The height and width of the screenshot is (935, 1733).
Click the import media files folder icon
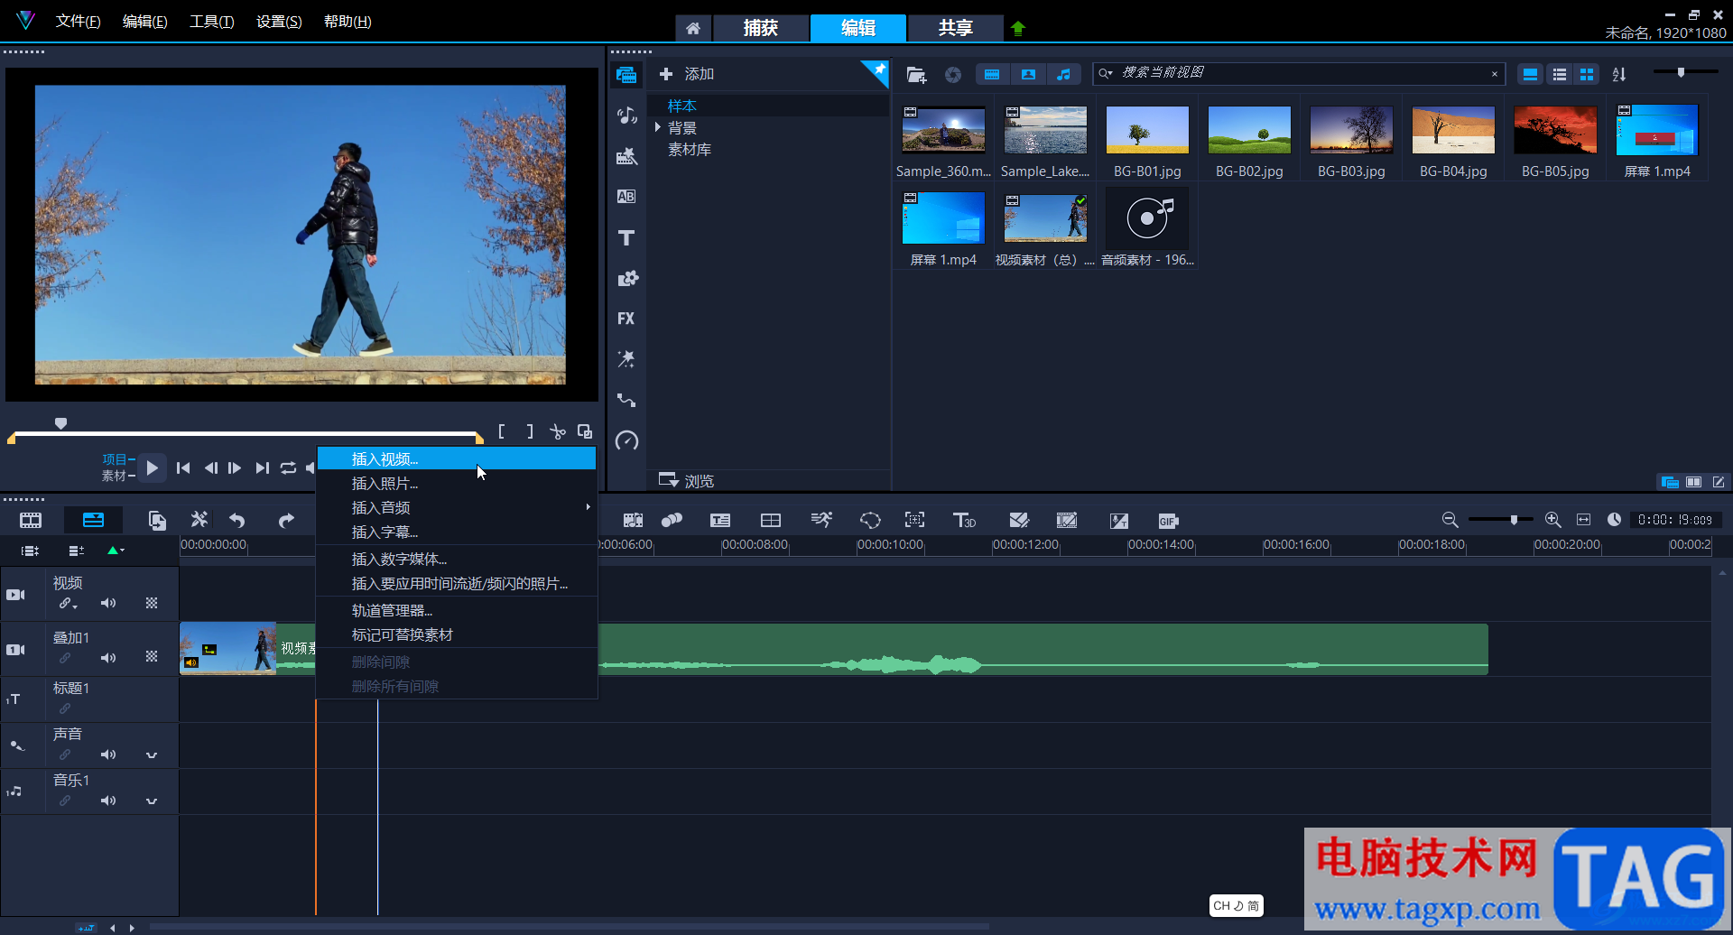coord(916,75)
